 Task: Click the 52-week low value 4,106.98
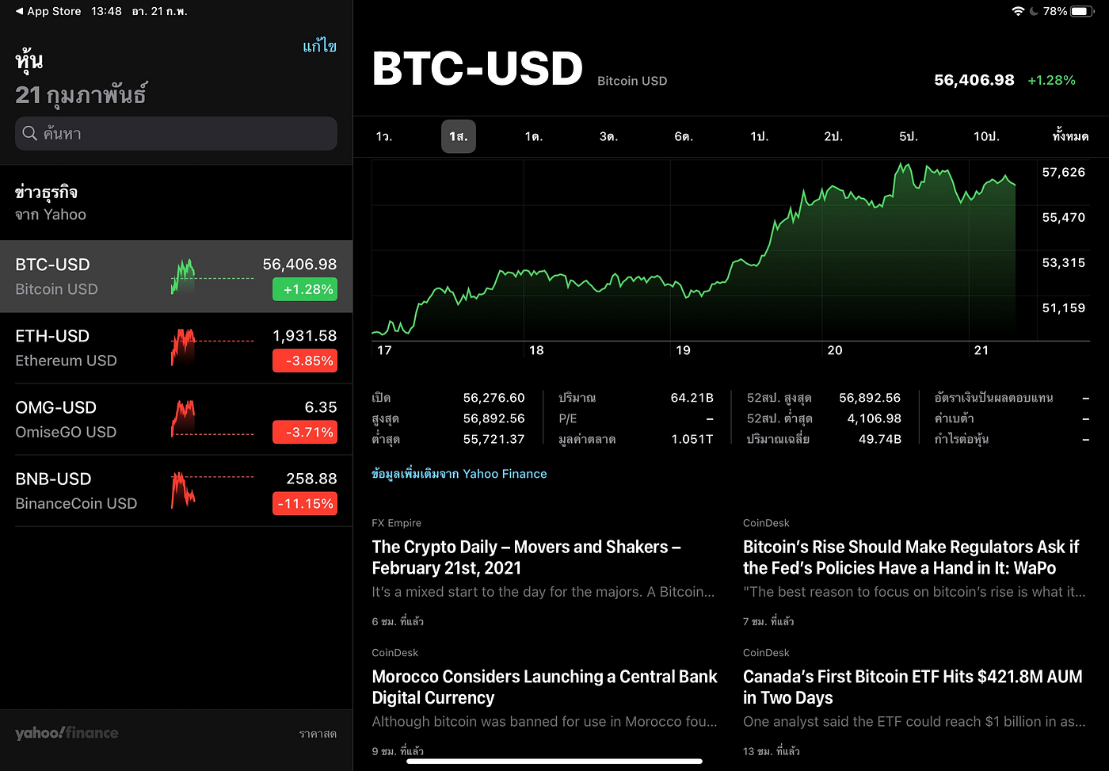[x=874, y=418]
